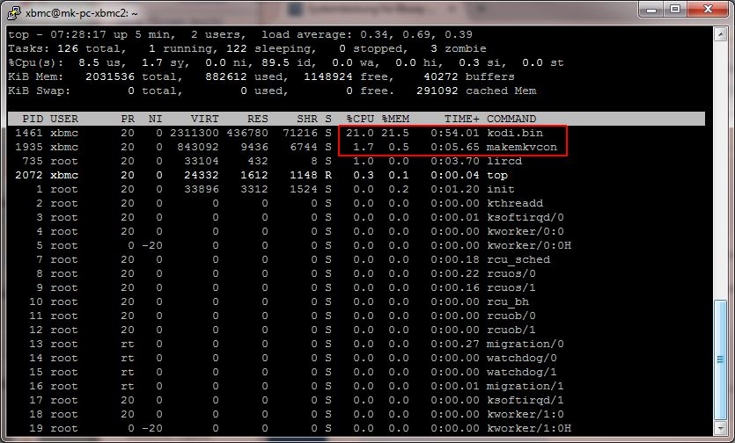Click the %CPU column header
This screenshot has width=735, height=443.
click(x=360, y=119)
